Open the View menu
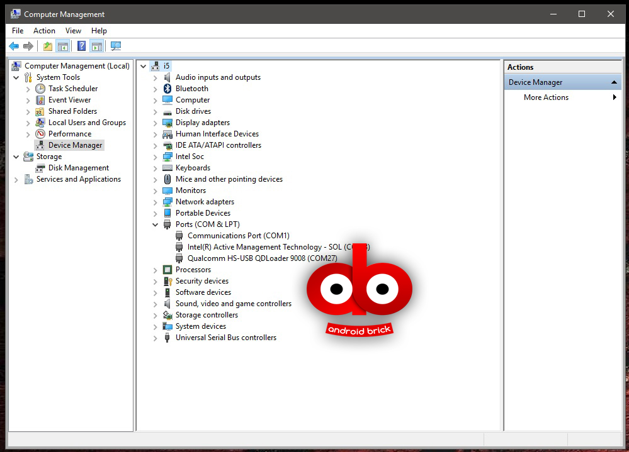The height and width of the screenshot is (452, 629). point(73,31)
